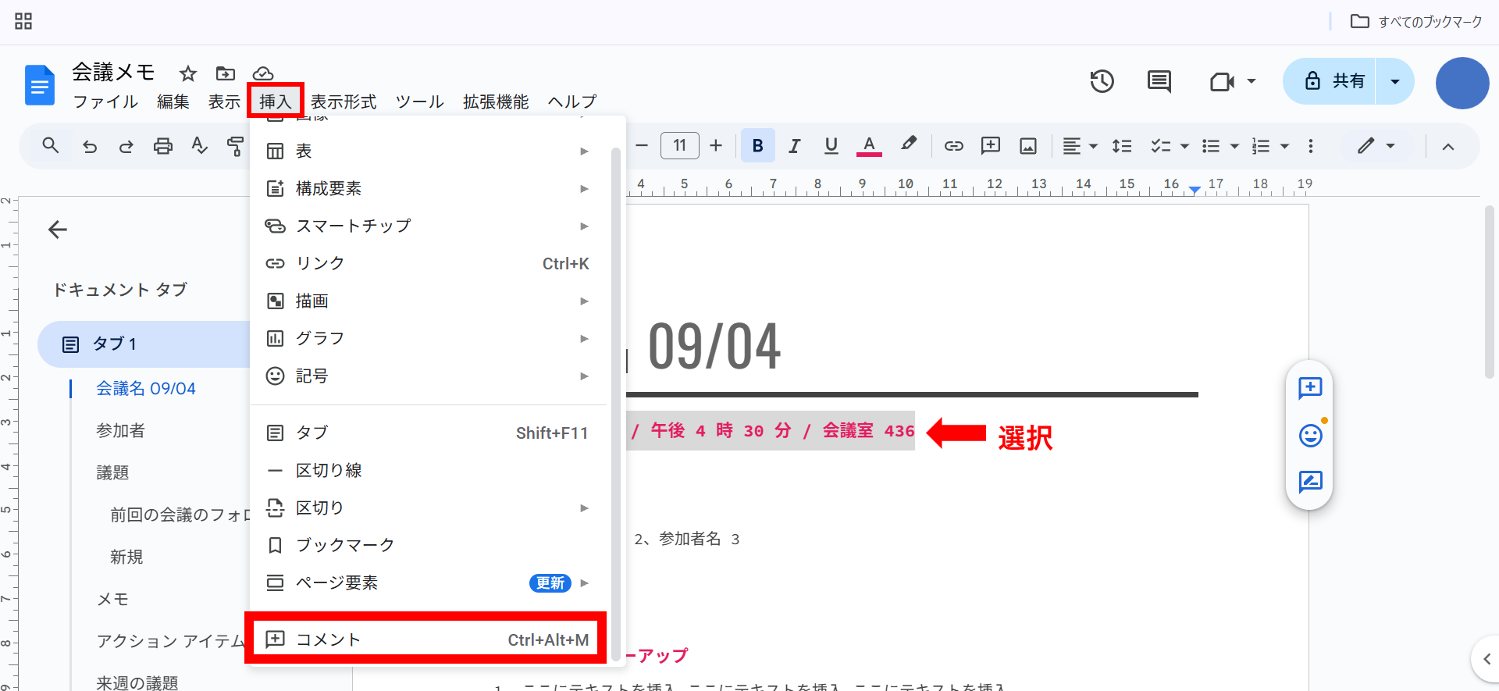
Task: Add emoji reaction from side button
Action: point(1310,435)
